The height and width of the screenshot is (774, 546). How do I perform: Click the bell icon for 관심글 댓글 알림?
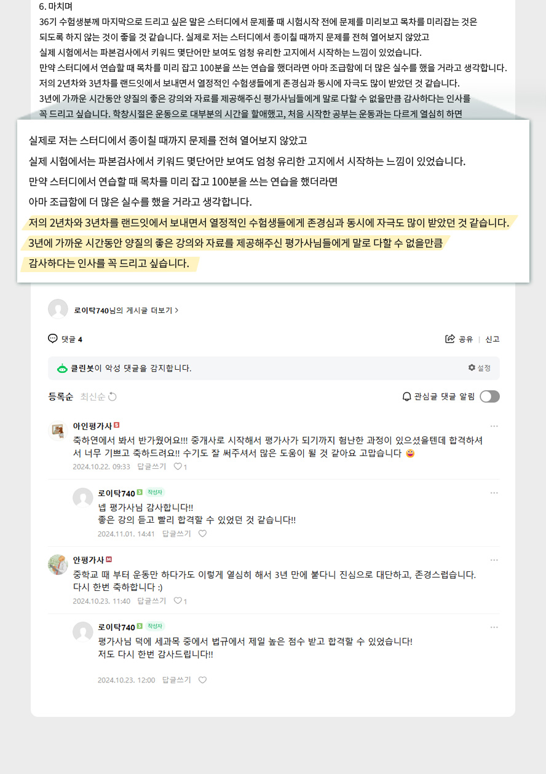point(406,397)
